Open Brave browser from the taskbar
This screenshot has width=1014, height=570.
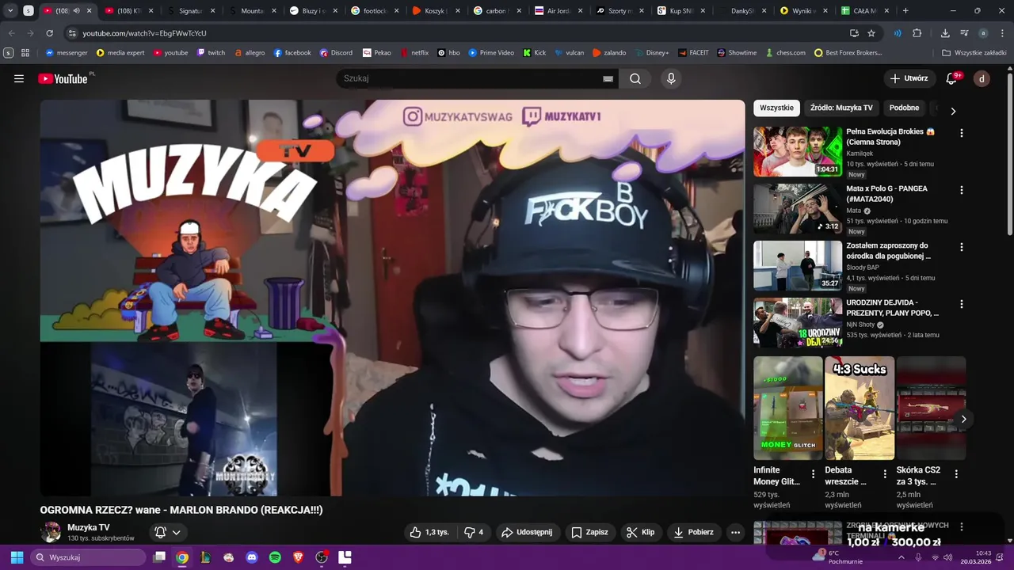(x=299, y=557)
